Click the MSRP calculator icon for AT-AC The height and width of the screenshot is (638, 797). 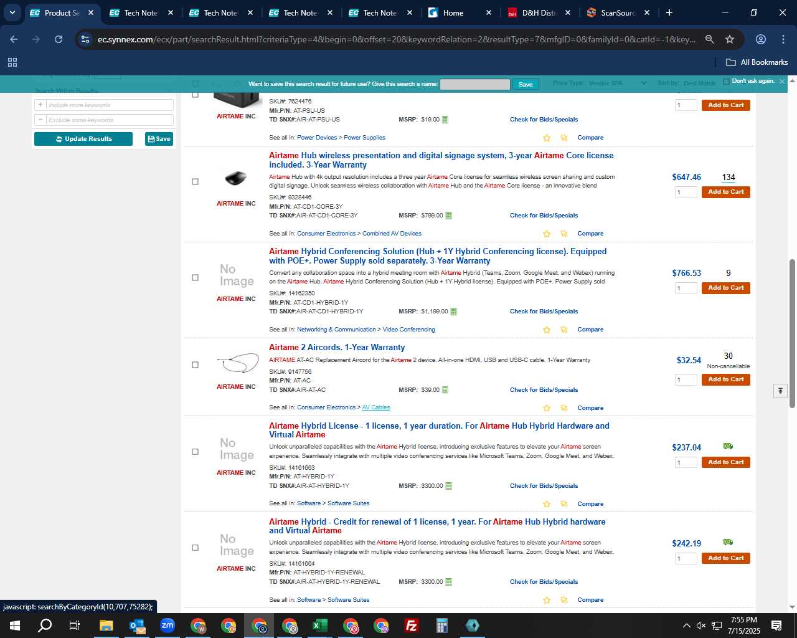click(x=445, y=390)
